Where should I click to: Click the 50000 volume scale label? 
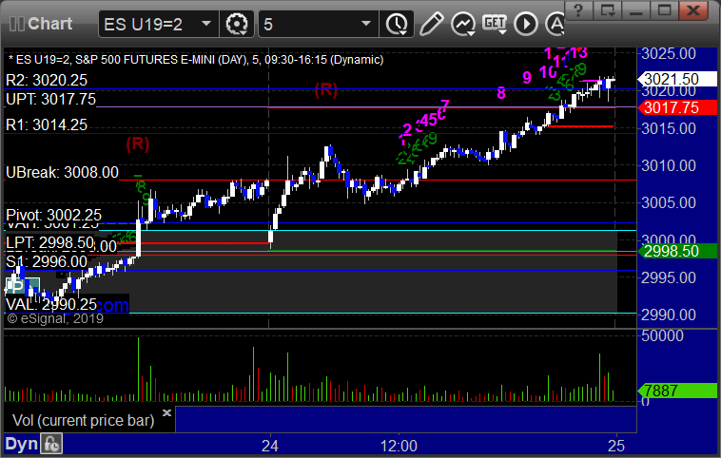pos(663,335)
